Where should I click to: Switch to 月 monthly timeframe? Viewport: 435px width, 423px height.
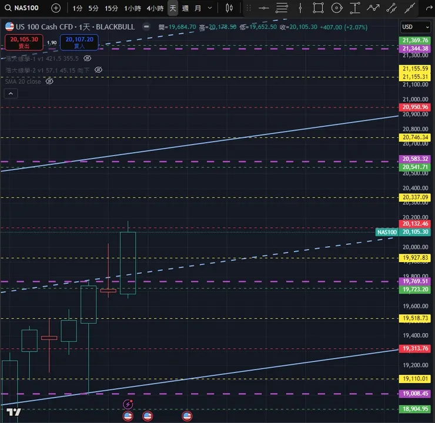coord(198,8)
